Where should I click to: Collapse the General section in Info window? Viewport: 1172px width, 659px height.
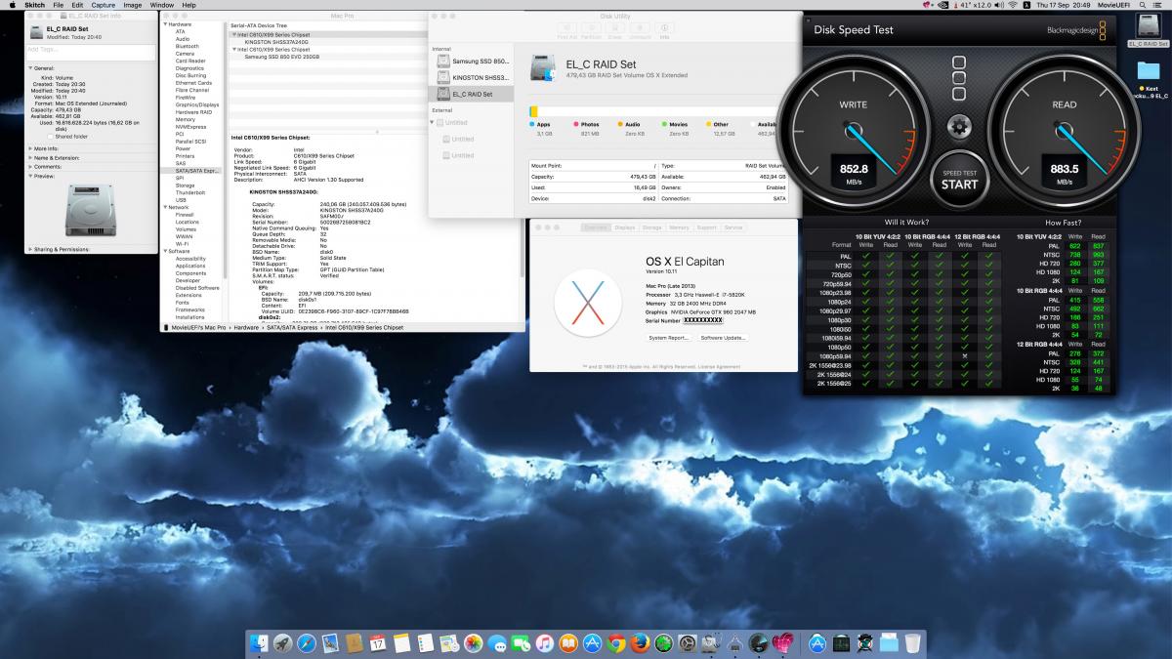coord(31,68)
